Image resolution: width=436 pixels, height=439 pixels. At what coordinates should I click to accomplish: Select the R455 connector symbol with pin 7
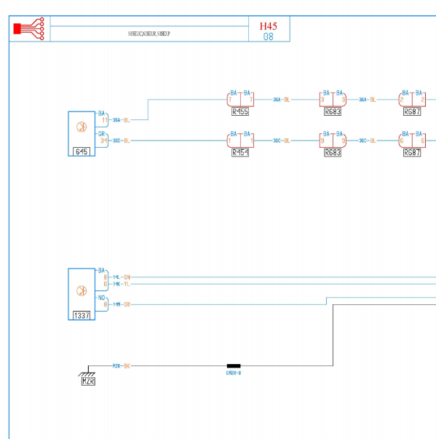(240, 100)
